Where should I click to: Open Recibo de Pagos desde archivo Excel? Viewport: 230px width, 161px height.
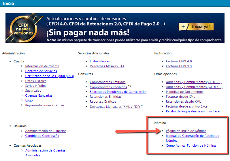(193, 111)
